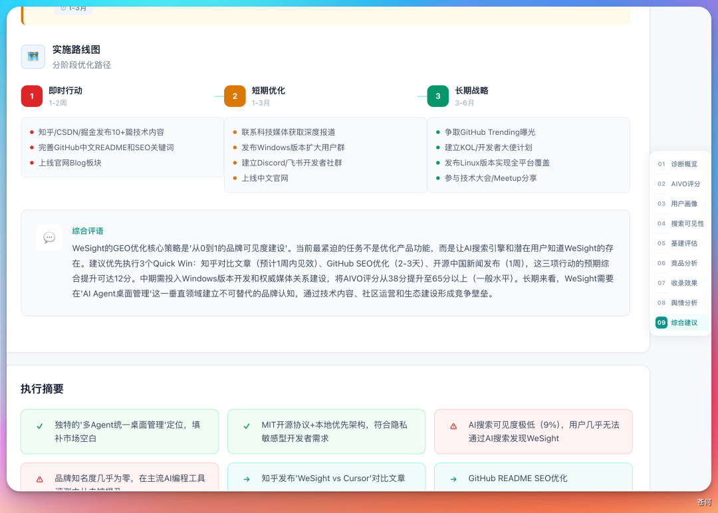Click item 争取GitHub Trending曝光
The image size is (718, 513).
[x=490, y=132]
